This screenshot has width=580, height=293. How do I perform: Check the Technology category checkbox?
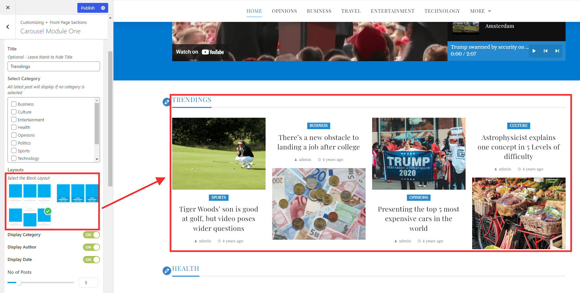pyautogui.click(x=14, y=158)
